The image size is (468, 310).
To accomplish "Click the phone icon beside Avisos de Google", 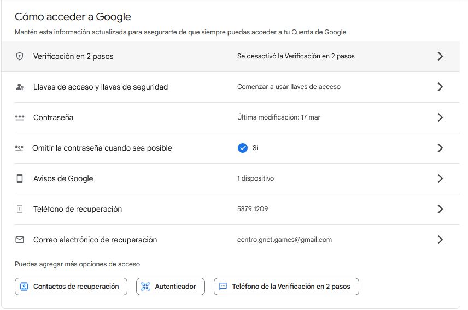I will [20, 178].
